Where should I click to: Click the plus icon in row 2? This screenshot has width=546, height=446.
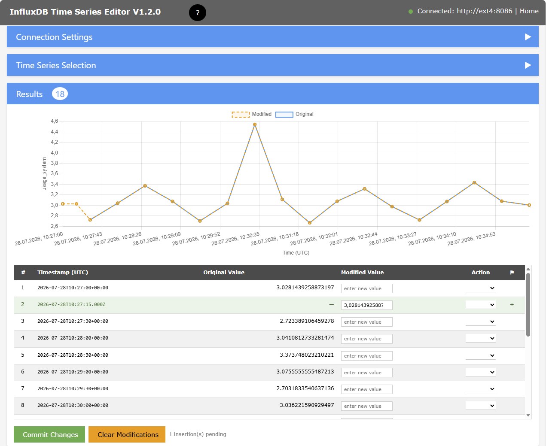[x=512, y=304]
